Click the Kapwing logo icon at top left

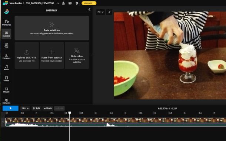5,3
